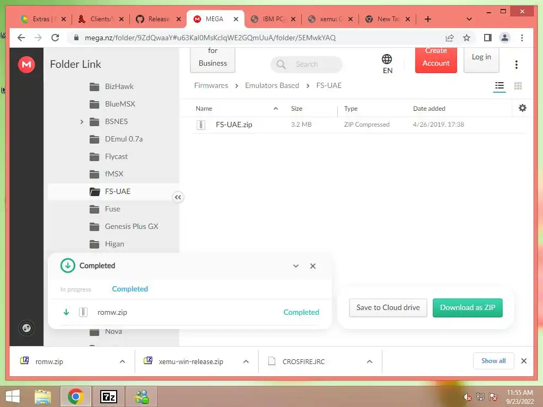Sort files by the Name column
This screenshot has width=543, height=407.
pyautogui.click(x=204, y=108)
